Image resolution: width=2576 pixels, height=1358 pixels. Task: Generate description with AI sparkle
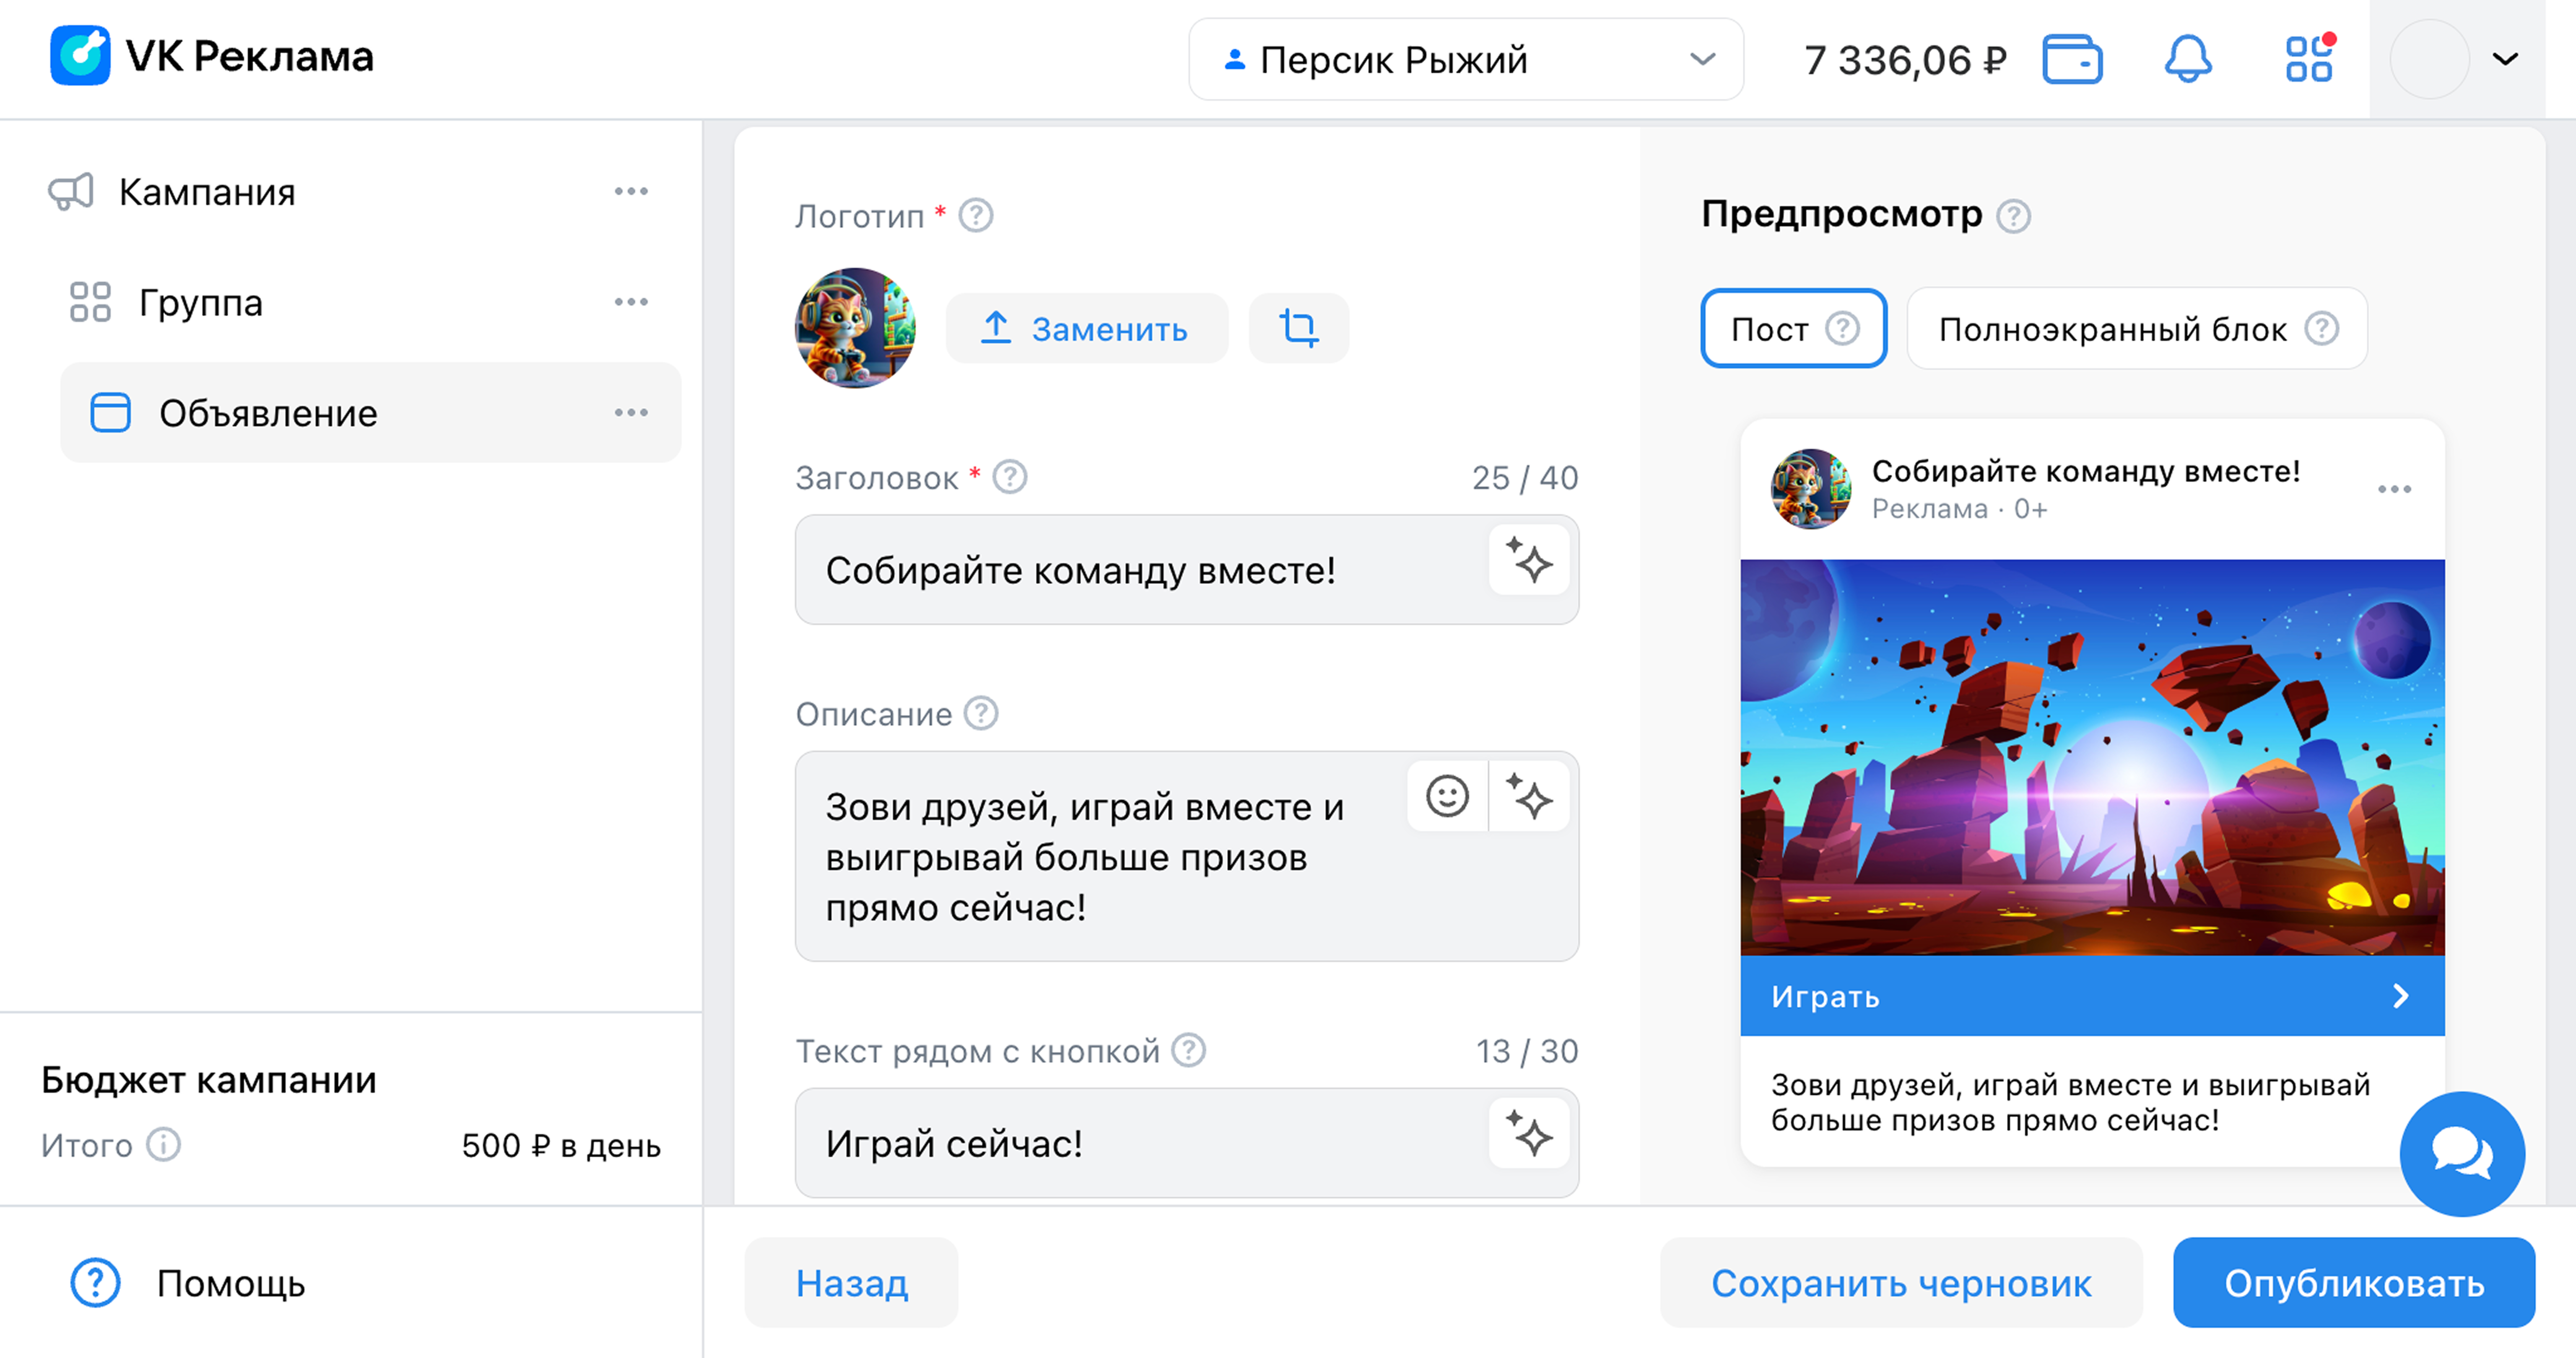tap(1529, 796)
